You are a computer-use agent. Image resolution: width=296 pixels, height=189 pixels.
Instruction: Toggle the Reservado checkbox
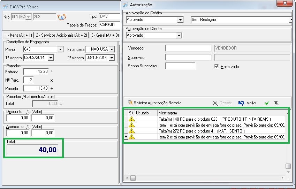[x=217, y=67]
